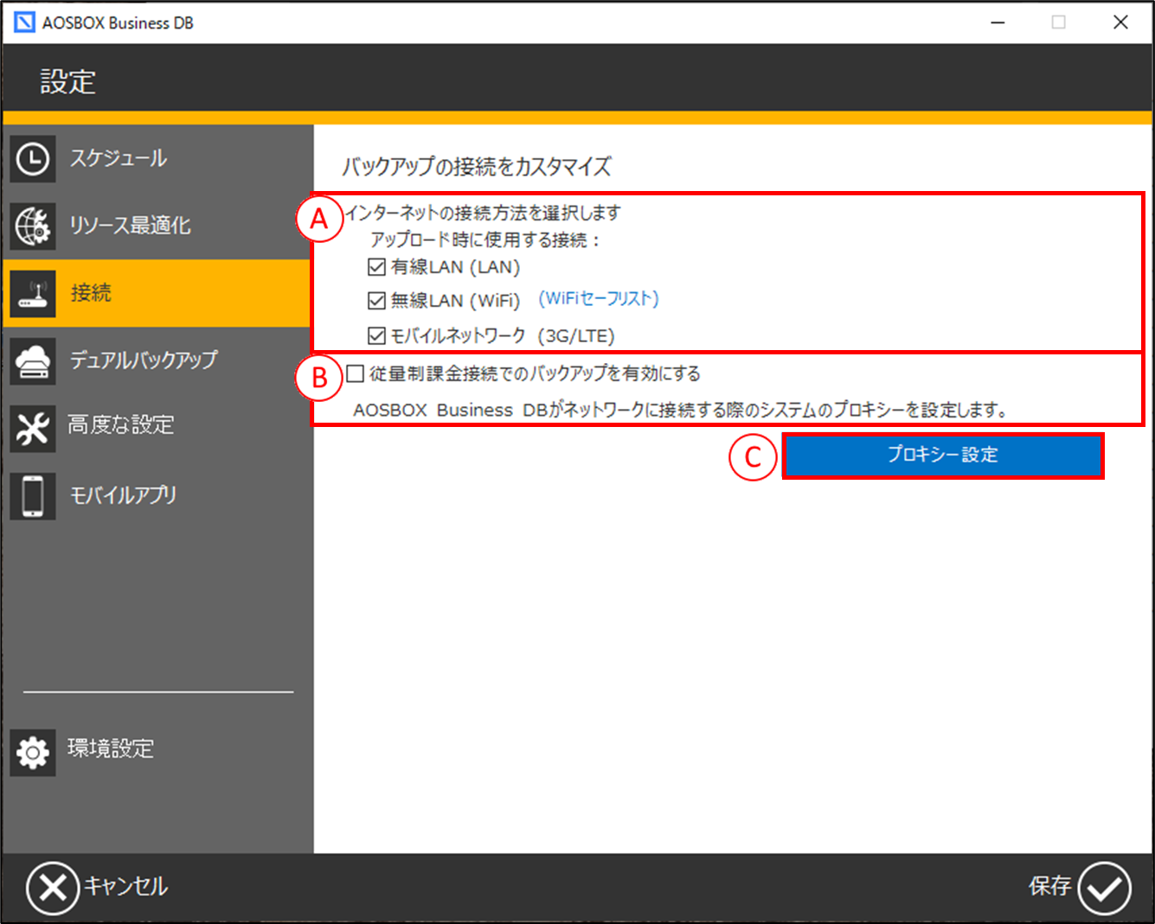The image size is (1155, 924).
Task: Click the clock icon beside スケジュール
Action: 33,159
